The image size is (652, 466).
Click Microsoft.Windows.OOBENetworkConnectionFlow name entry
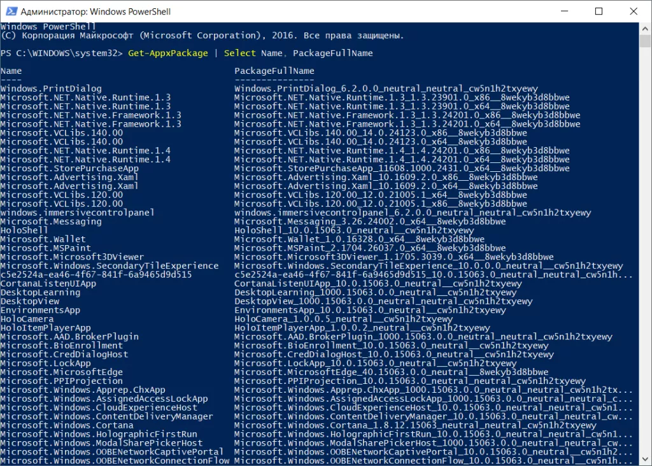point(115,461)
